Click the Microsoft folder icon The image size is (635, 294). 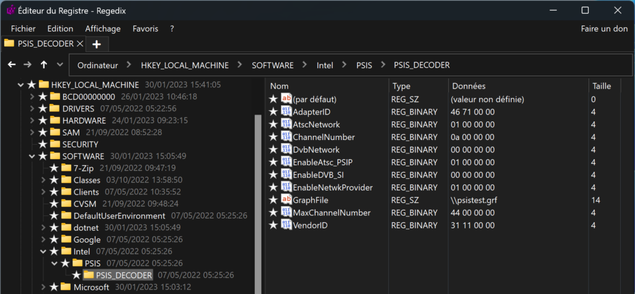pyautogui.click(x=66, y=287)
